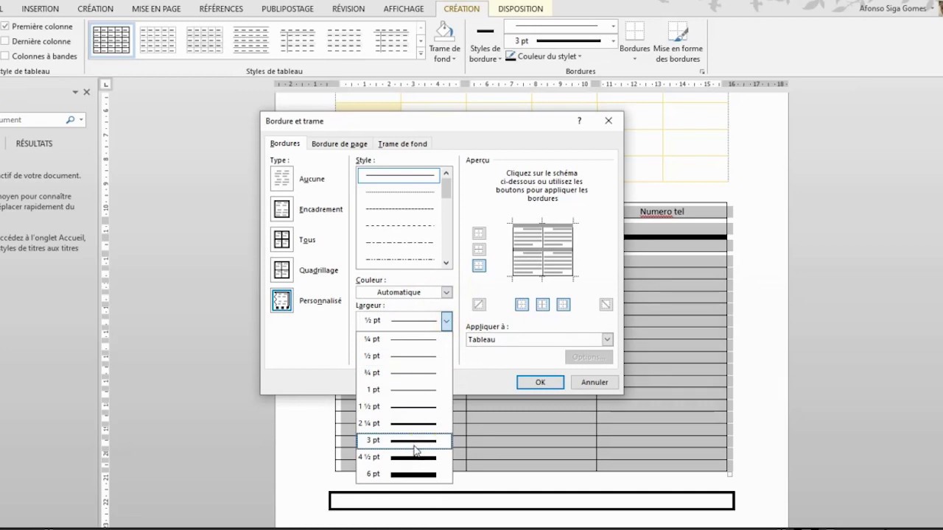This screenshot has height=530, width=943.
Task: Open the INSERTION ribbon tab
Action: (41, 9)
